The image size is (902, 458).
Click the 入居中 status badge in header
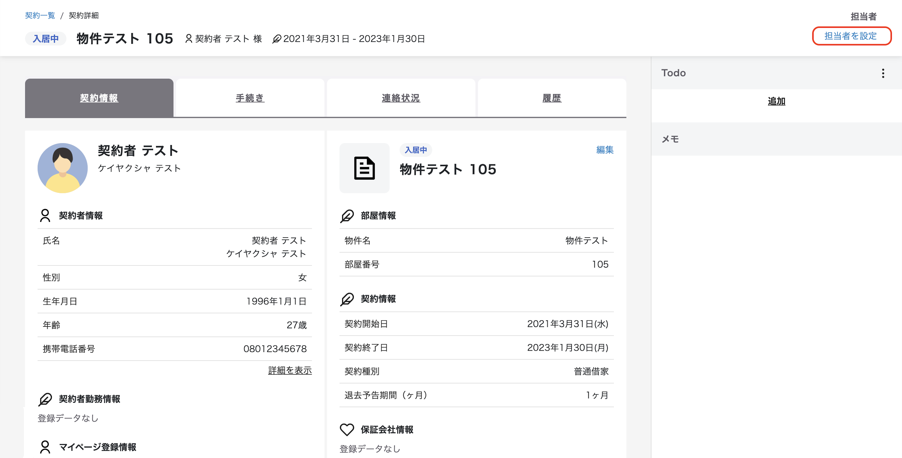pos(45,39)
